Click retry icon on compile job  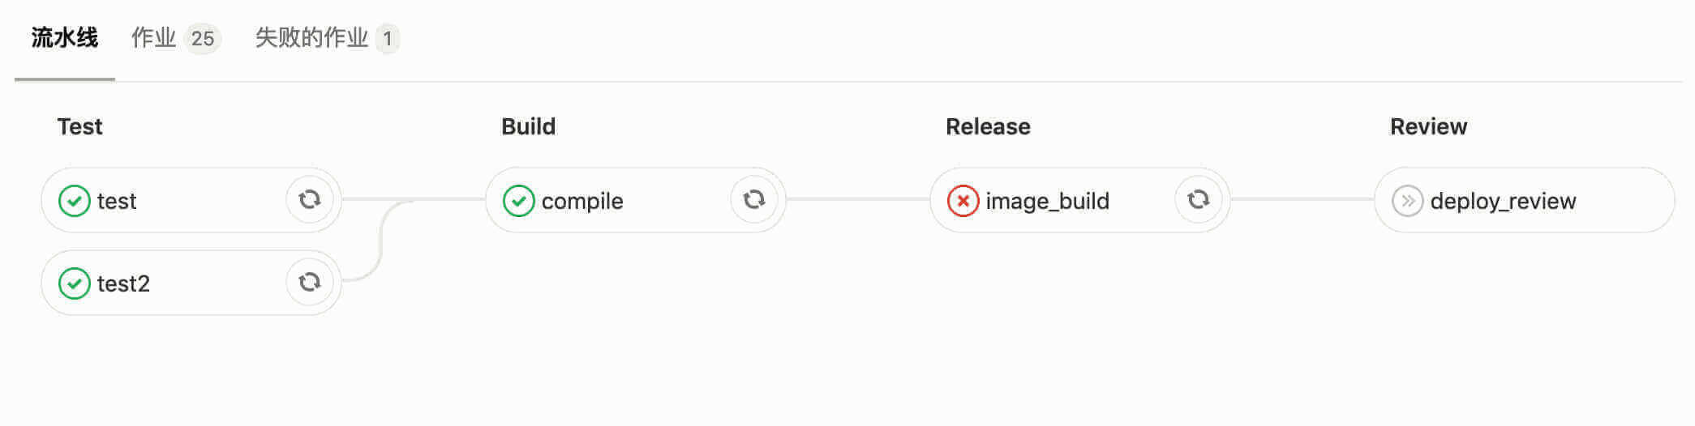[753, 199]
